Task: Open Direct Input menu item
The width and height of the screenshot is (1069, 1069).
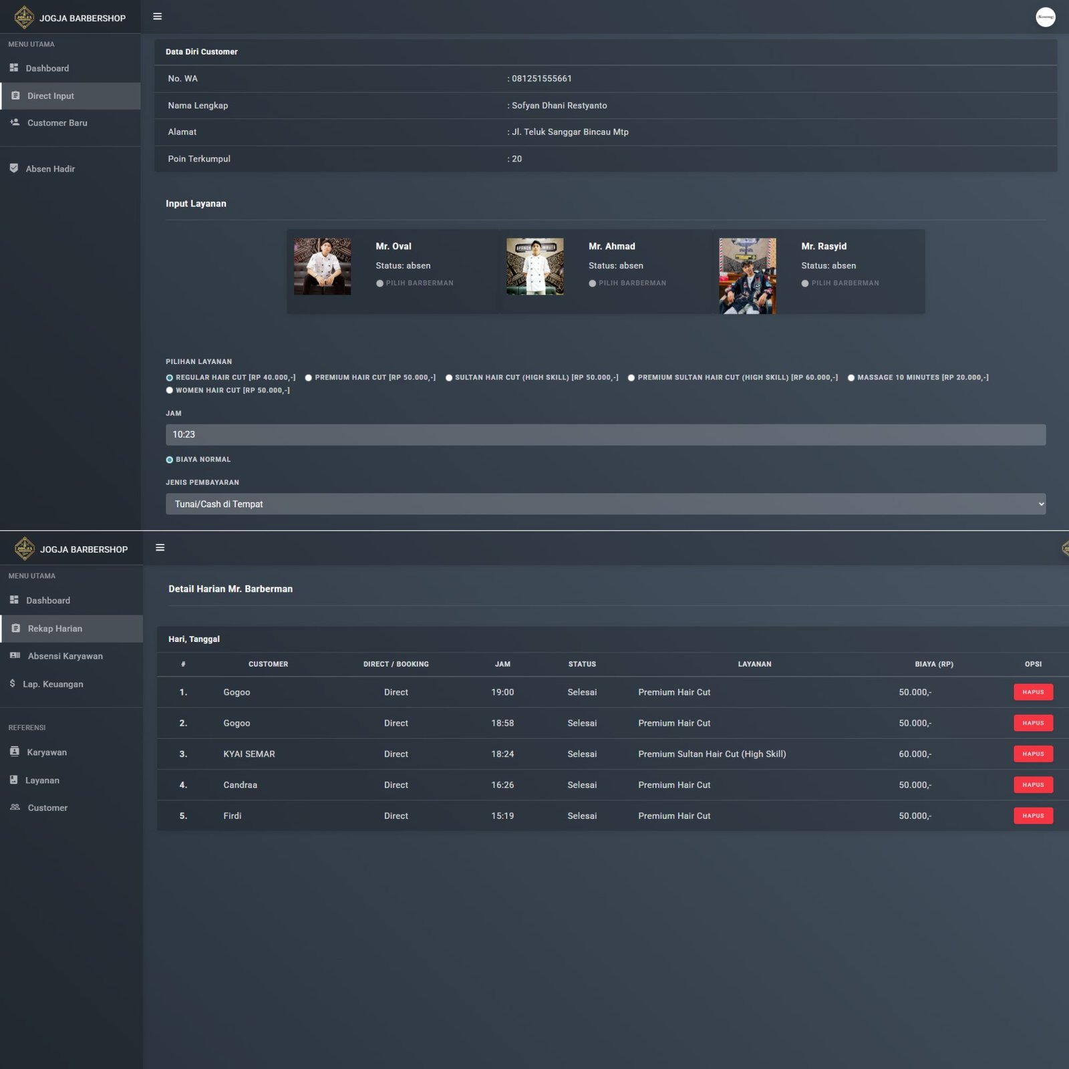Action: 51,96
